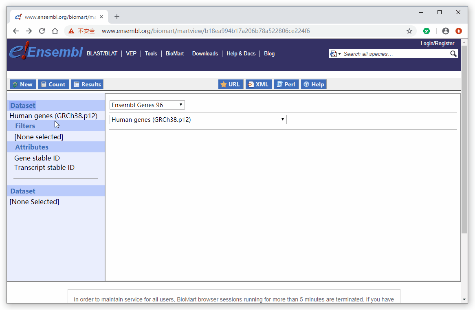Image resolution: width=475 pixels, height=310 pixels.
Task: Go back to the previous page
Action: click(x=16, y=31)
